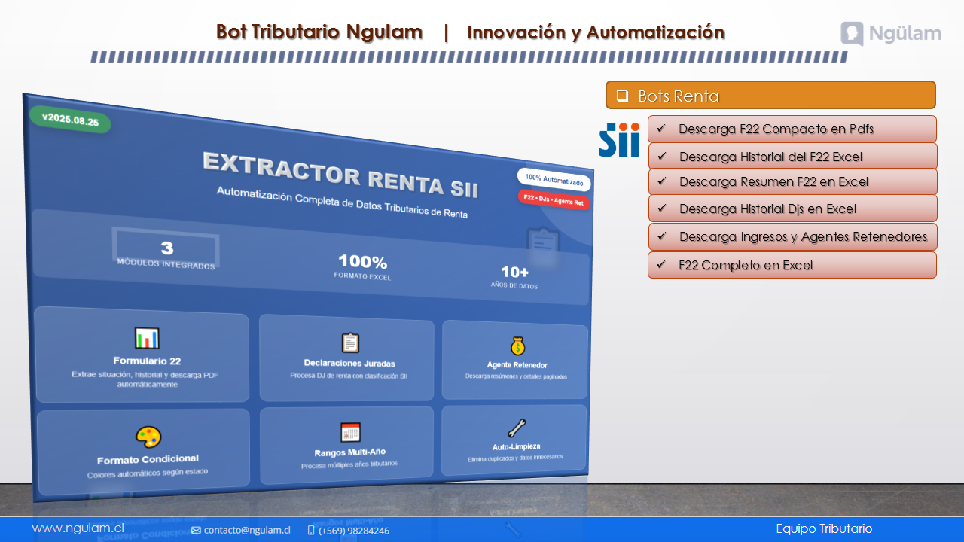
Task: Select Descarga Resumen F22 en Excel item
Action: tap(773, 181)
